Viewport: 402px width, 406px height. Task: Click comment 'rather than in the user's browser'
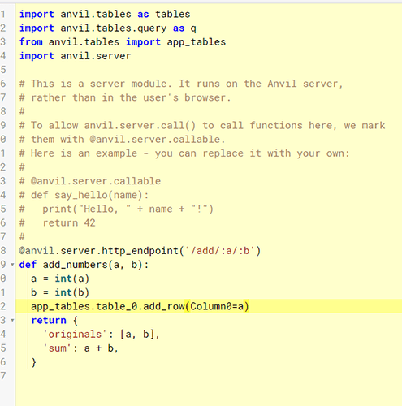click(125, 97)
